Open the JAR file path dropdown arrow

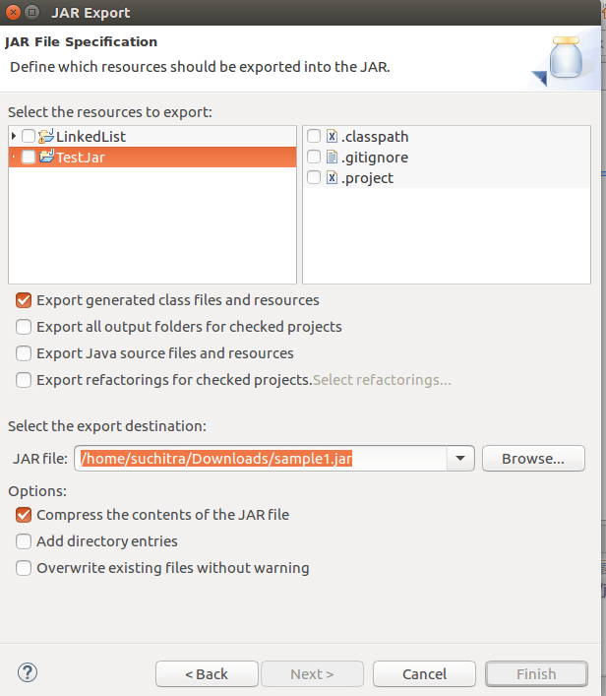[x=460, y=459]
